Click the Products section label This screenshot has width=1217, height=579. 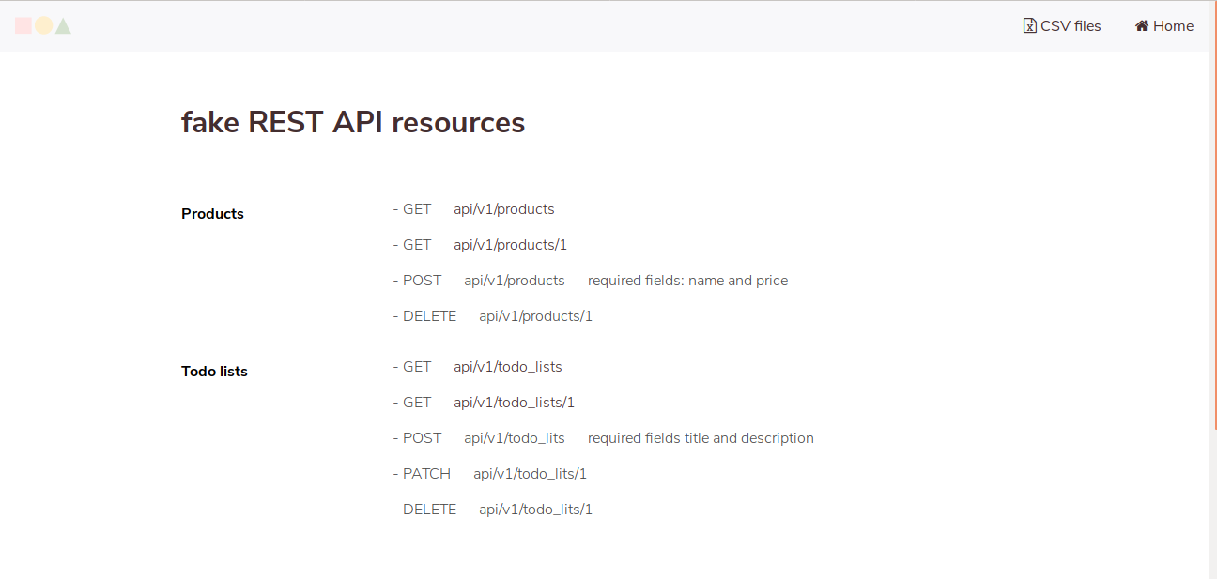tap(212, 213)
